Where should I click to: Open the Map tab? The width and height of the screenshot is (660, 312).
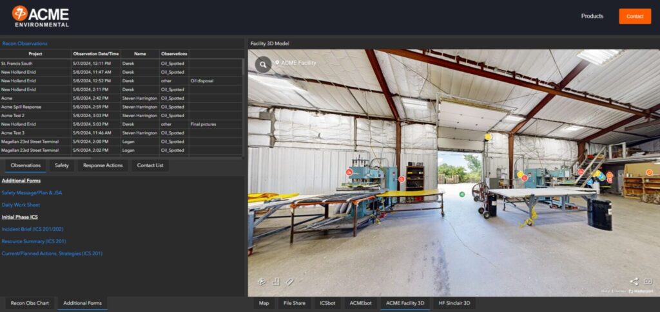click(x=264, y=303)
